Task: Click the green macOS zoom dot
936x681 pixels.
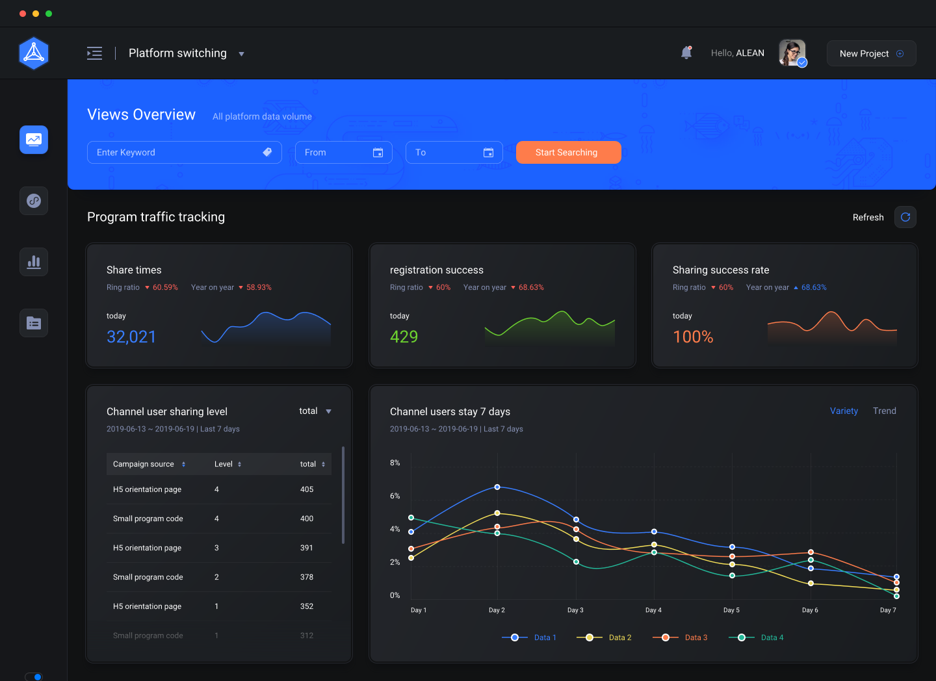Action: [x=49, y=13]
